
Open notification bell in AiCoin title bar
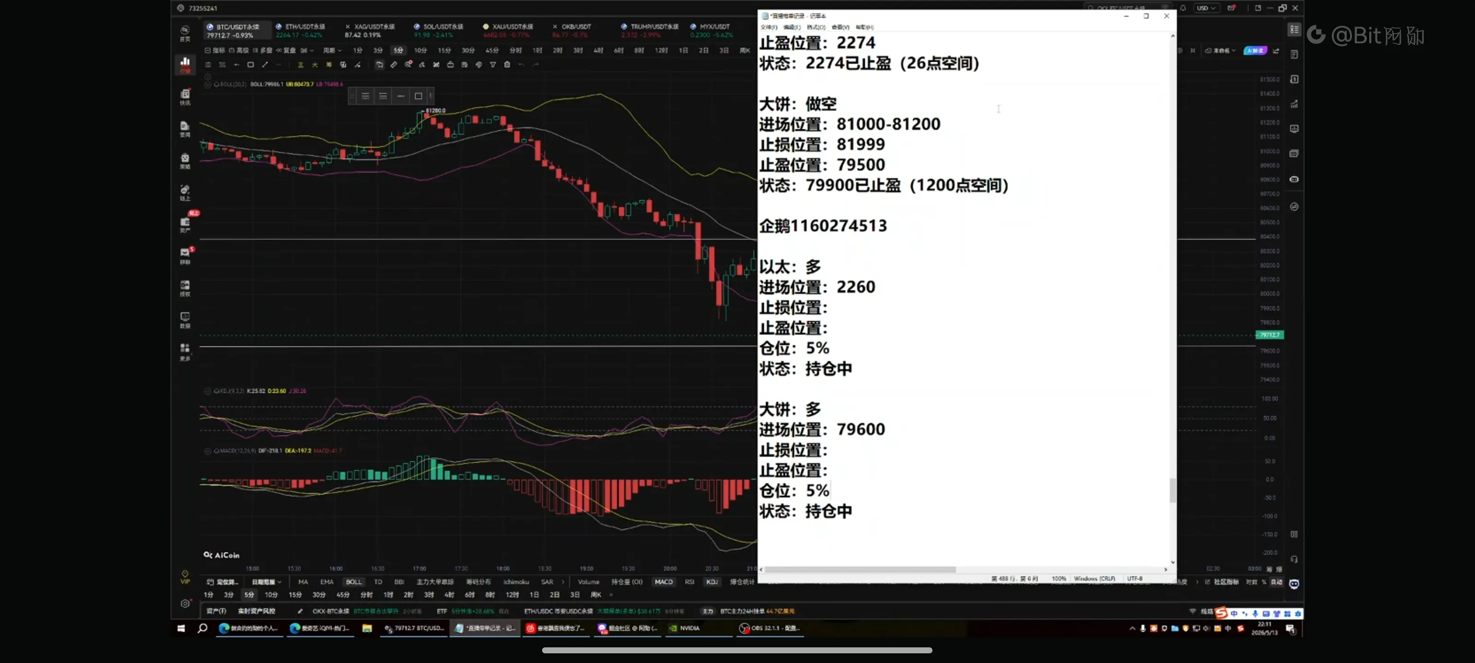[1183, 8]
